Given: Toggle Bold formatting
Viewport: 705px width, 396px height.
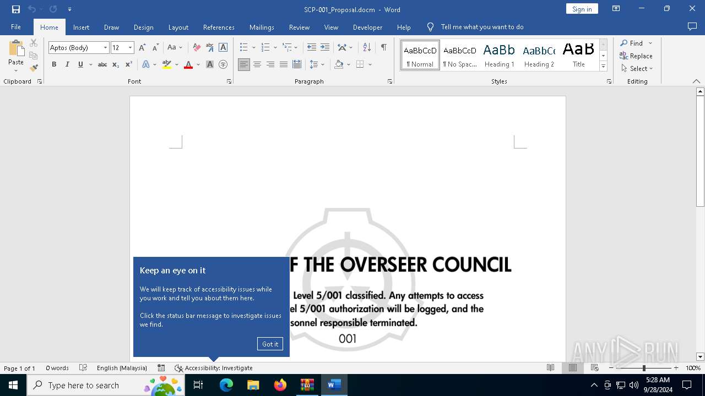Looking at the screenshot, I should [54, 64].
